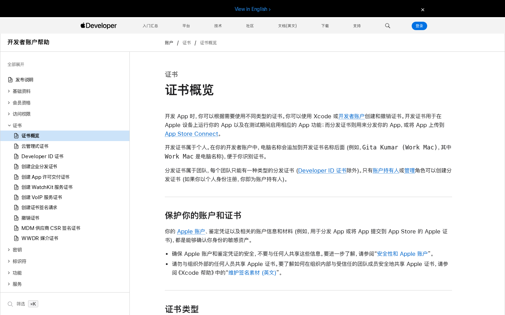Open the search magnifier icon in navigation
This screenshot has width=505, height=315.
click(388, 26)
